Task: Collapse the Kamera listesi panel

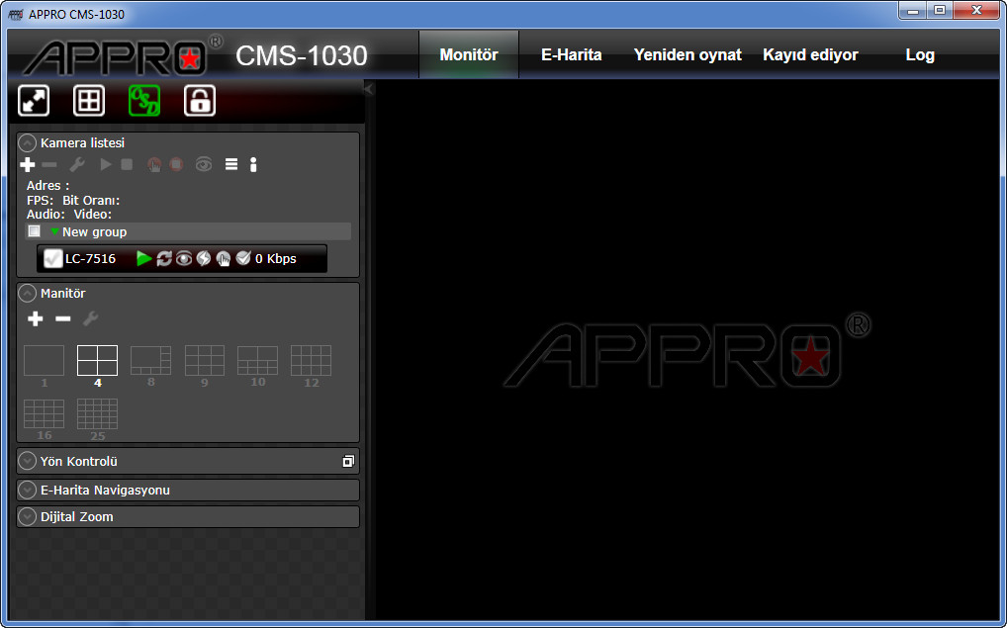Action: tap(27, 142)
